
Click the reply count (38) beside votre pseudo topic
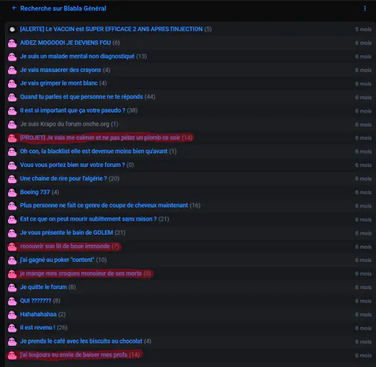pyautogui.click(x=132, y=110)
